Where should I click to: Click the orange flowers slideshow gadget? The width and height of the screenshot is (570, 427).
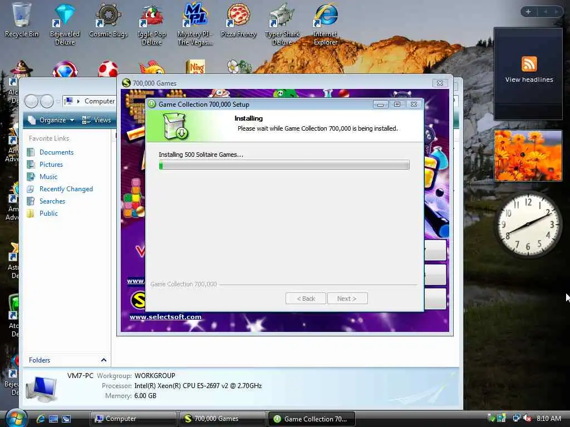click(x=528, y=156)
